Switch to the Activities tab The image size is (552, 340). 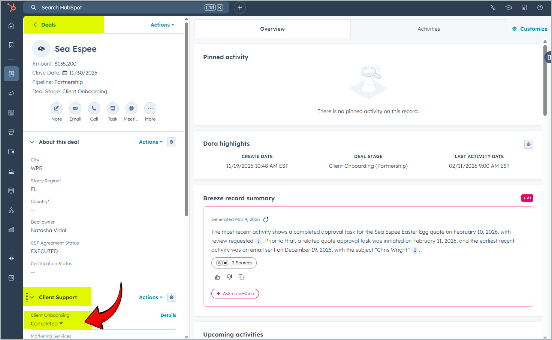pyautogui.click(x=429, y=29)
